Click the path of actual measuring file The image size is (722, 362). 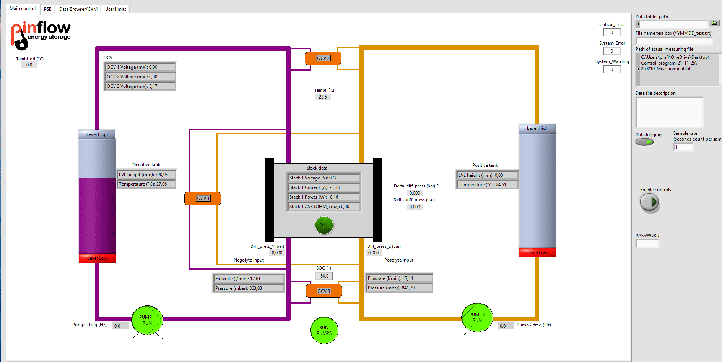(678, 69)
